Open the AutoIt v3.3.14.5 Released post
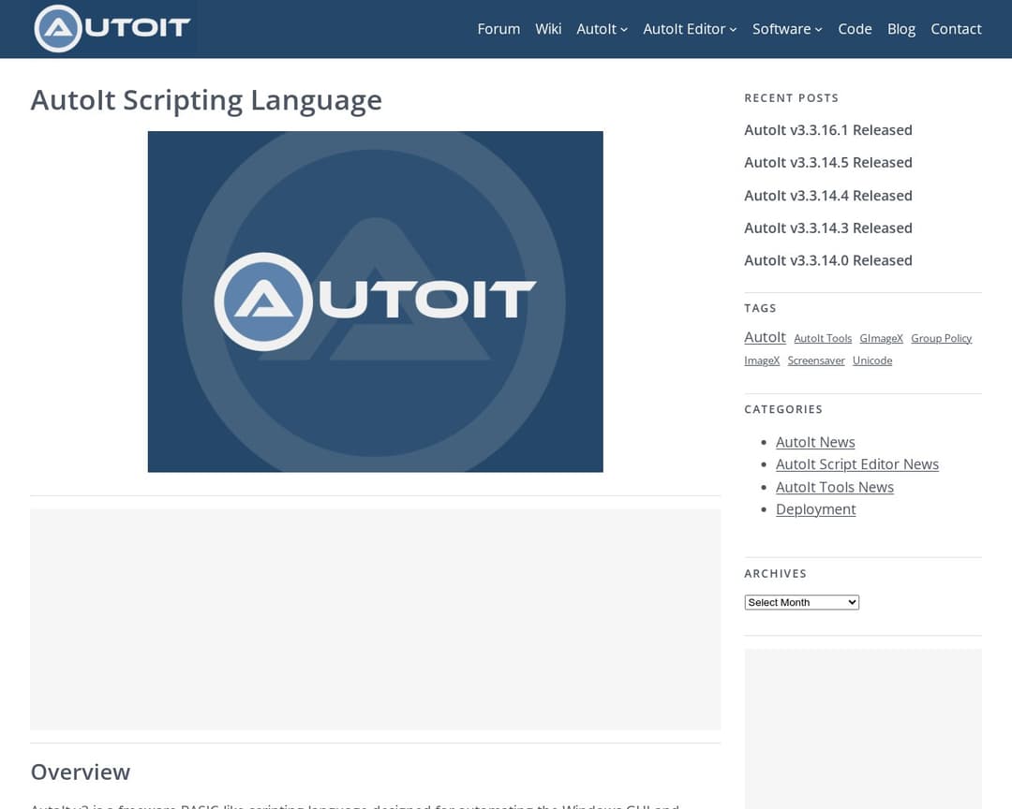Image resolution: width=1012 pixels, height=809 pixels. tap(828, 162)
